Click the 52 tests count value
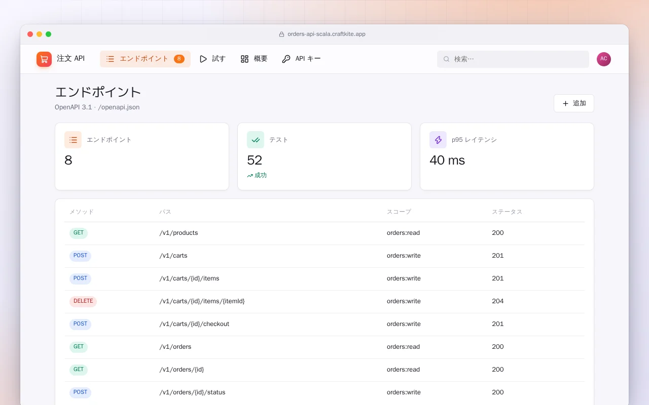This screenshot has height=405, width=649. point(255,160)
